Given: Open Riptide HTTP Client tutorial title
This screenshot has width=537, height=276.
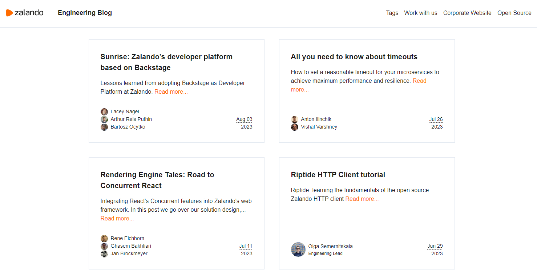Looking at the screenshot, I should click(338, 175).
